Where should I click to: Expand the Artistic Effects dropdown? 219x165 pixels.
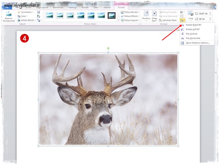(26, 20)
